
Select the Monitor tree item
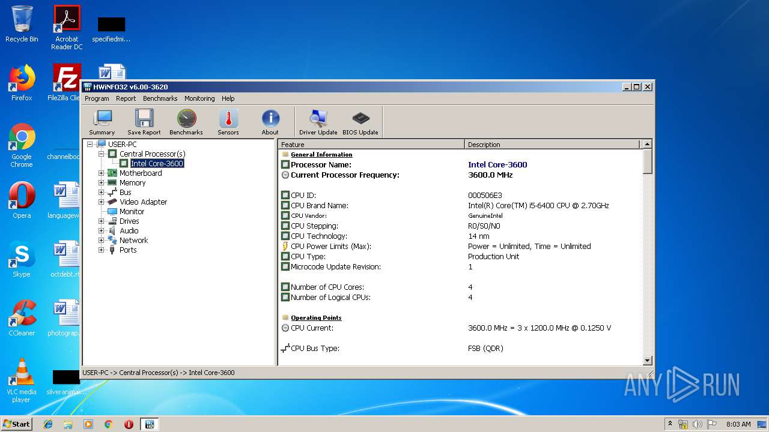point(132,211)
